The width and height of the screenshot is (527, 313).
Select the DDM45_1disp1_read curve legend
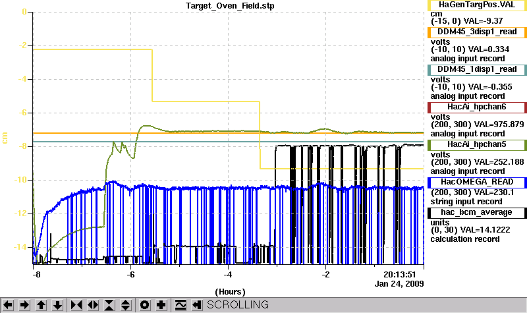click(477, 70)
